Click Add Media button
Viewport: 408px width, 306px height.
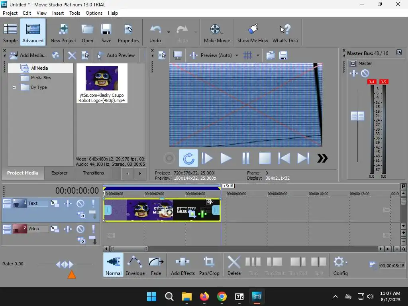[x=28, y=55]
